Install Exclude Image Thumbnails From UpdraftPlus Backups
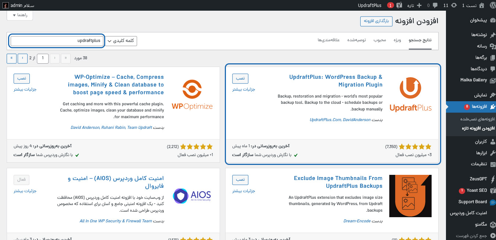496x240 pixels. (x=240, y=180)
